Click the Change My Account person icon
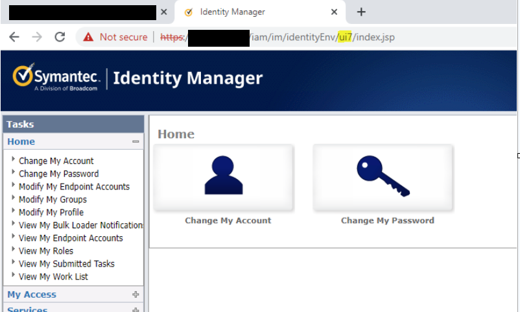Viewport: 520px width, 312px height. pos(223,176)
